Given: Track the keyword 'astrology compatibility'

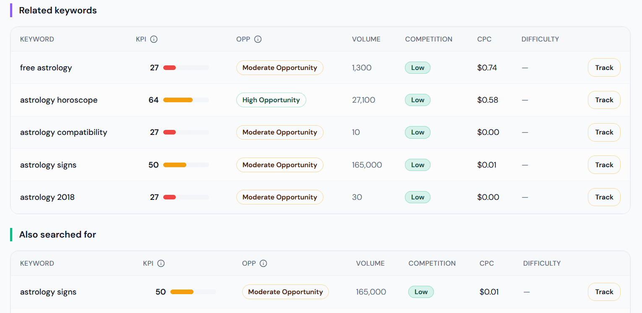Looking at the screenshot, I should click(604, 132).
